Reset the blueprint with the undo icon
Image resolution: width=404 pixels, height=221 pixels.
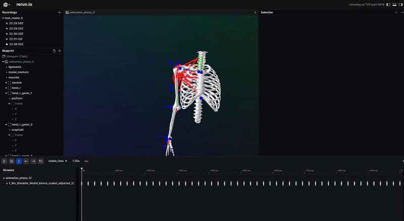(x=54, y=51)
